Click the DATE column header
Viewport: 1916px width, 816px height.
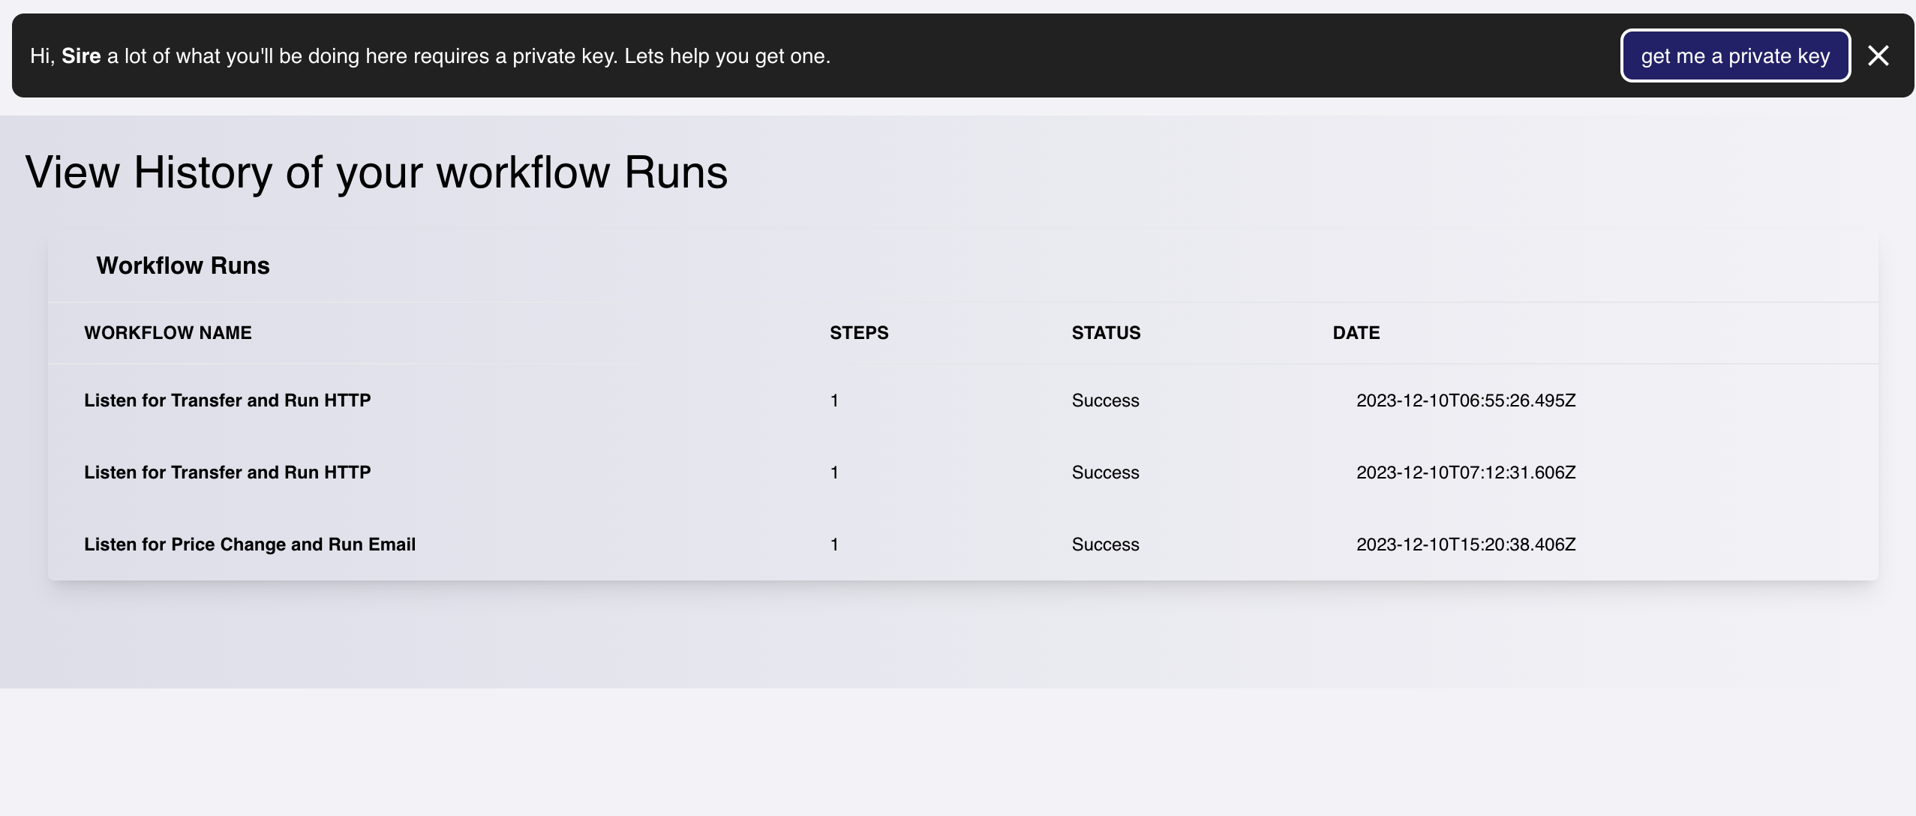tap(1356, 333)
